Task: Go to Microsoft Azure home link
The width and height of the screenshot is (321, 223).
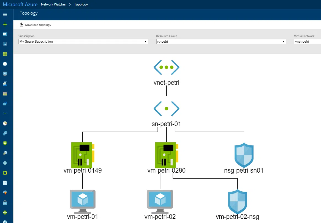Action: 20,4
